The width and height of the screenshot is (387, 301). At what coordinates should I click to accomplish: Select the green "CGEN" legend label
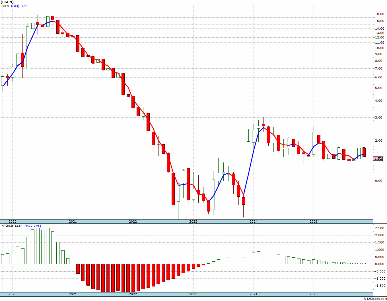pyautogui.click(x=5, y=6)
